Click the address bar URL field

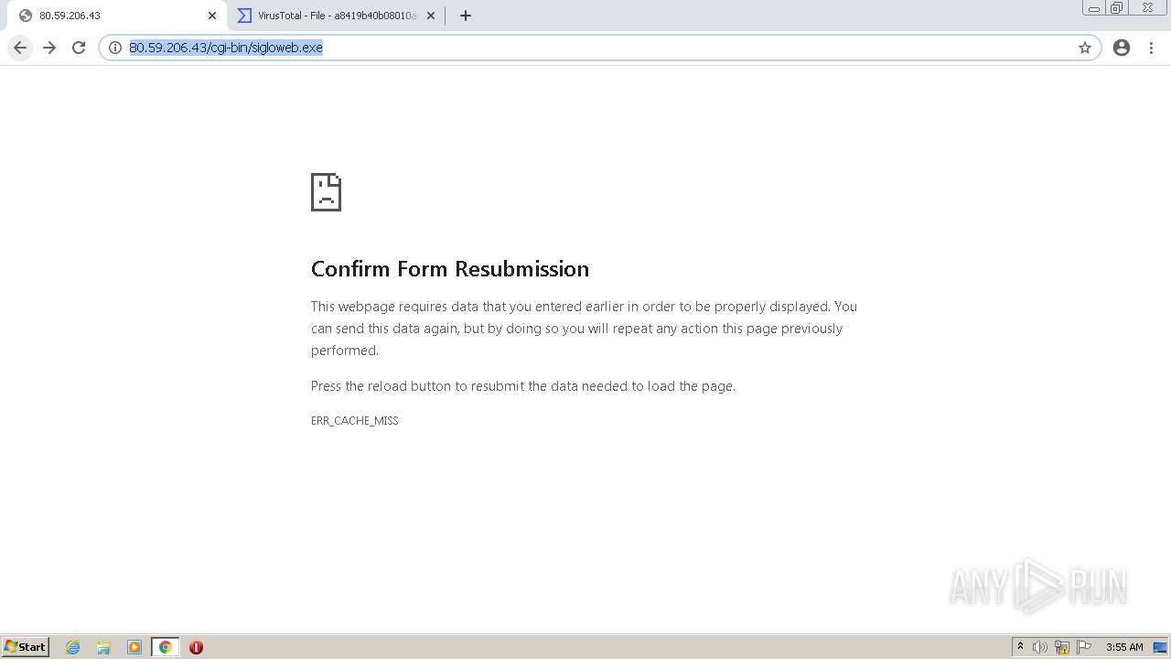(x=599, y=48)
